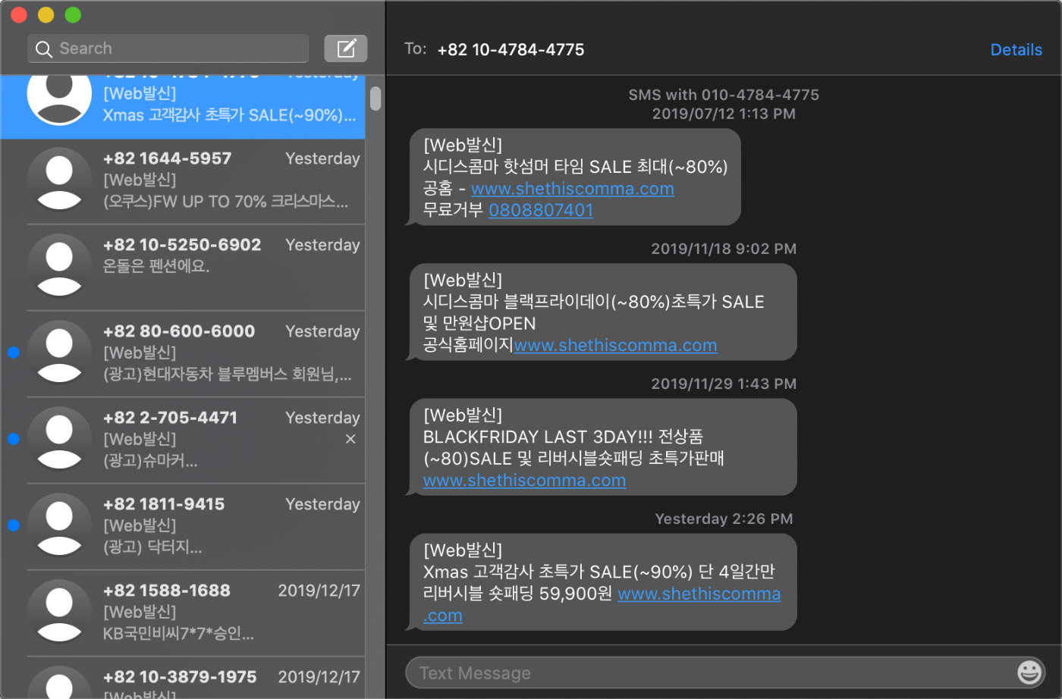Select the Xmas 고객감사 초특가 SALE conversation
The height and width of the screenshot is (699, 1062).
pos(183,107)
